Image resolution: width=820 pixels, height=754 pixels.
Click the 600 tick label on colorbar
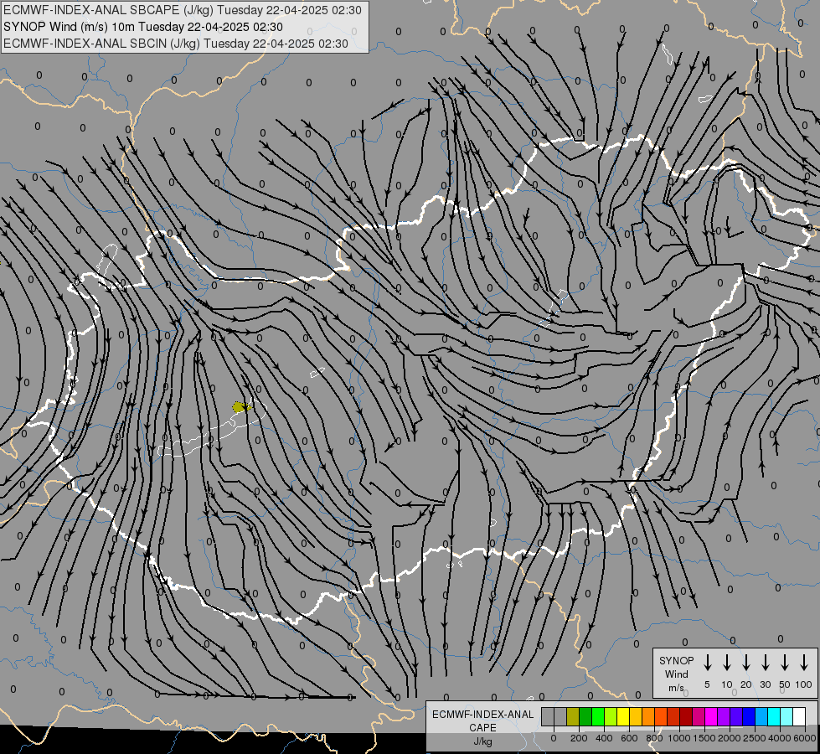click(629, 738)
